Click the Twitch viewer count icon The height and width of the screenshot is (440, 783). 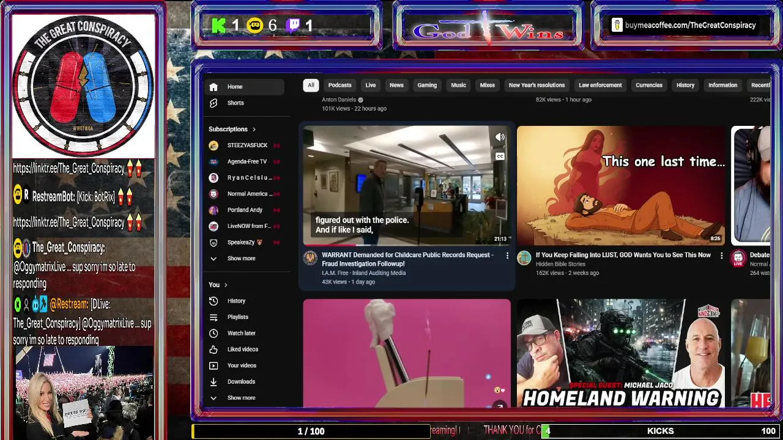pos(294,25)
